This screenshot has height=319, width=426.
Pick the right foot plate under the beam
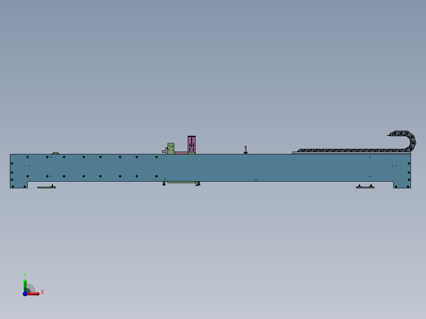[365, 186]
